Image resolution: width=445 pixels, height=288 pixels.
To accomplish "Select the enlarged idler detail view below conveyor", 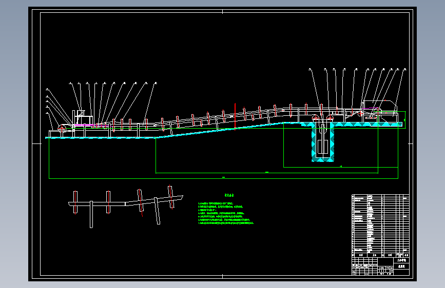I will [126, 207].
